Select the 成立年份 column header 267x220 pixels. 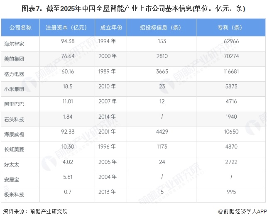(111, 27)
